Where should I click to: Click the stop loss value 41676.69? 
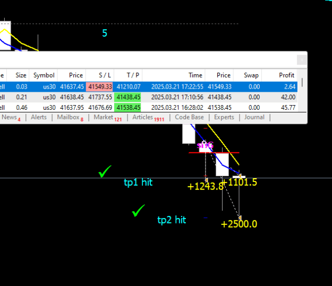click(x=100, y=108)
